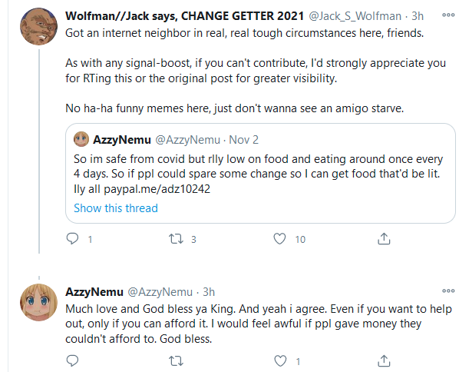Open the quoted tweet about low food
The image size is (459, 372).
[260, 173]
